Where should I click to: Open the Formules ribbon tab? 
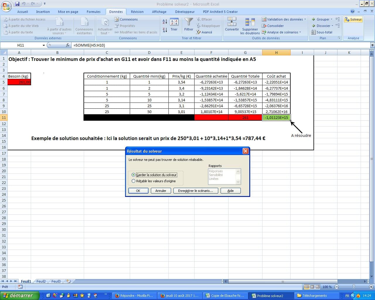click(x=93, y=12)
